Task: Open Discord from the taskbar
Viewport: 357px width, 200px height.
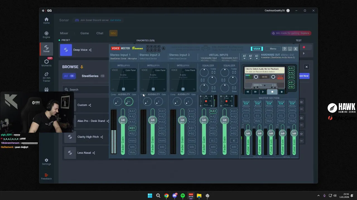Action: point(175,196)
